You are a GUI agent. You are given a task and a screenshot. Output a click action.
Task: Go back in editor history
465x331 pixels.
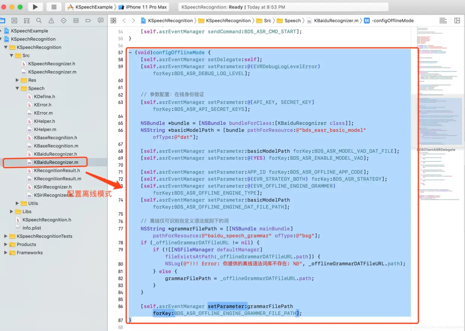(124, 21)
